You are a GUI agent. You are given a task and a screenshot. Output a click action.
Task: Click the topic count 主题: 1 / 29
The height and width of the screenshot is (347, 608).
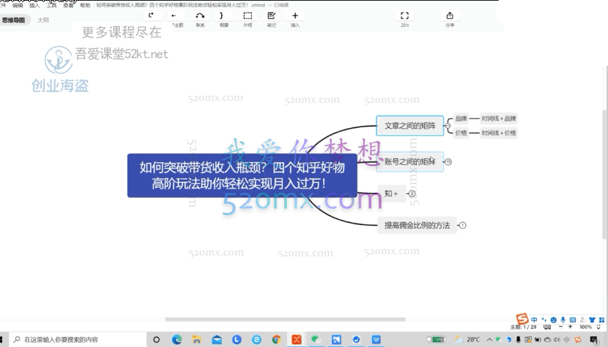(x=523, y=327)
